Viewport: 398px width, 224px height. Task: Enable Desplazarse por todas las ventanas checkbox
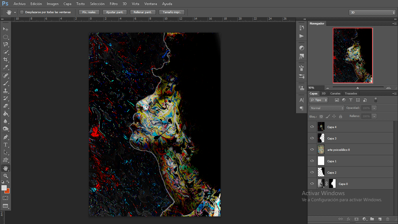point(22,12)
